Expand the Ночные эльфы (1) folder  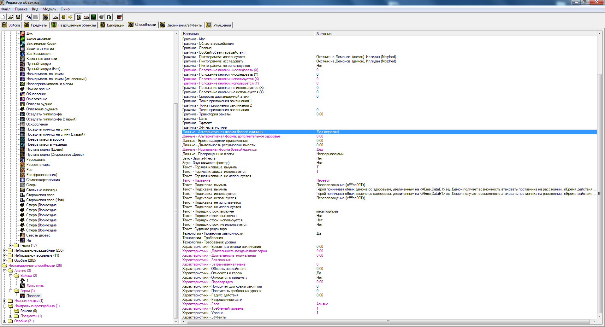[x=5, y=301]
